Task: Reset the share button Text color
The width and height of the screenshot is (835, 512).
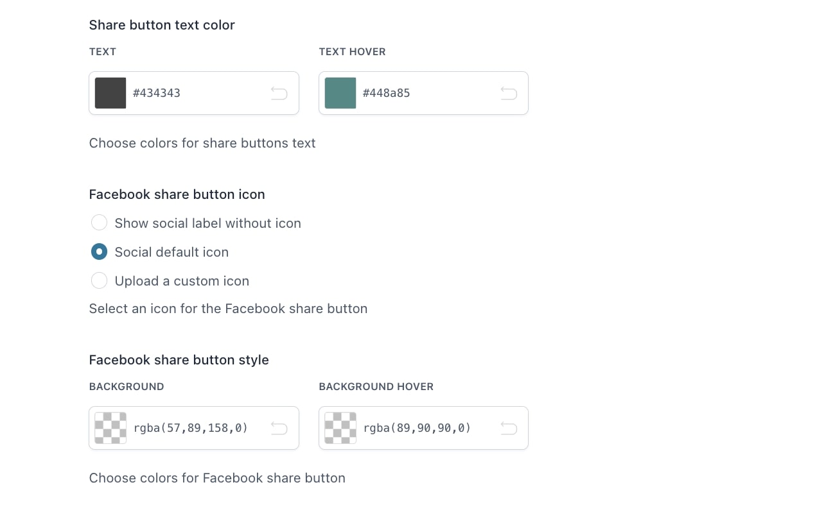Action: click(x=279, y=94)
